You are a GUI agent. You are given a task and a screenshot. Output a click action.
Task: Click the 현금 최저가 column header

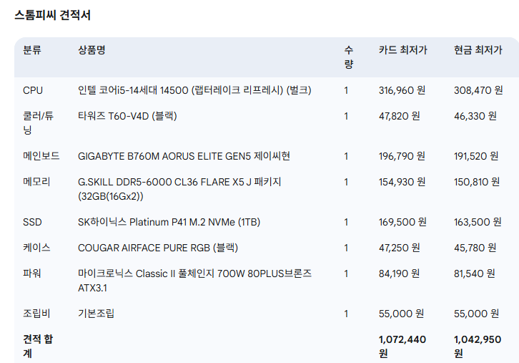[478, 50]
